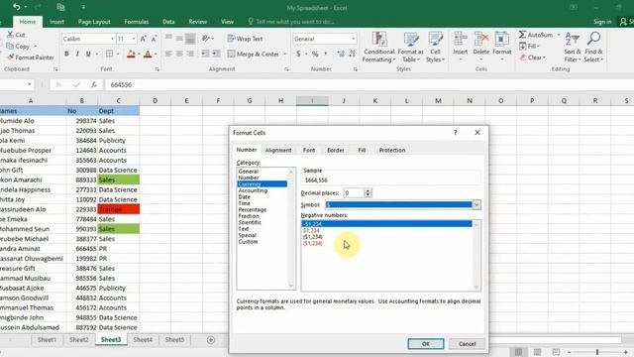The height and width of the screenshot is (357, 634).
Task: Open the General number format dropdown
Action: tap(354, 39)
